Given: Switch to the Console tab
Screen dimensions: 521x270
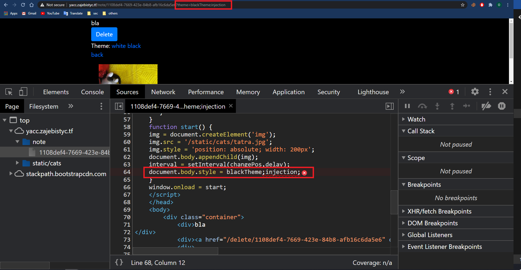Looking at the screenshot, I should tap(92, 92).
